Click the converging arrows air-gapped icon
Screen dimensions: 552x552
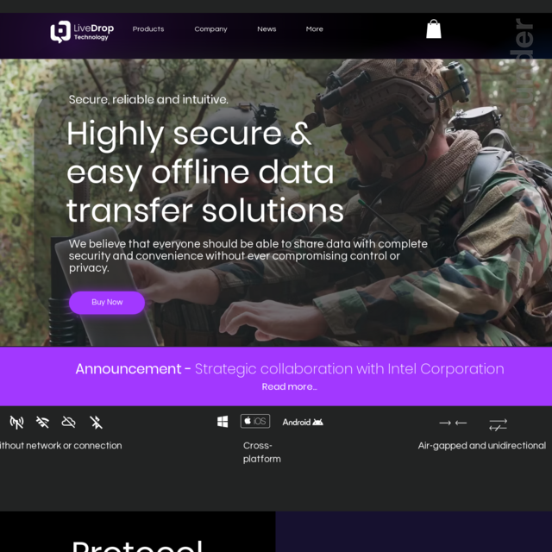pos(453,423)
